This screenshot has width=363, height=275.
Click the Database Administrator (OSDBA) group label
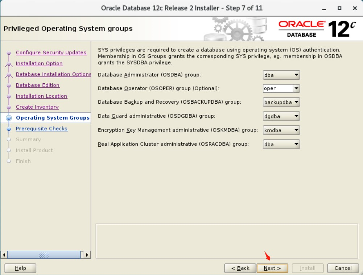pyautogui.click(x=149, y=75)
